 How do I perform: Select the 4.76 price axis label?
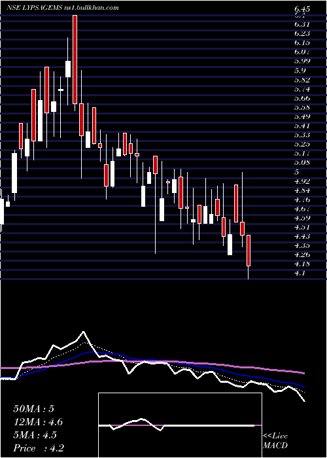[302, 200]
